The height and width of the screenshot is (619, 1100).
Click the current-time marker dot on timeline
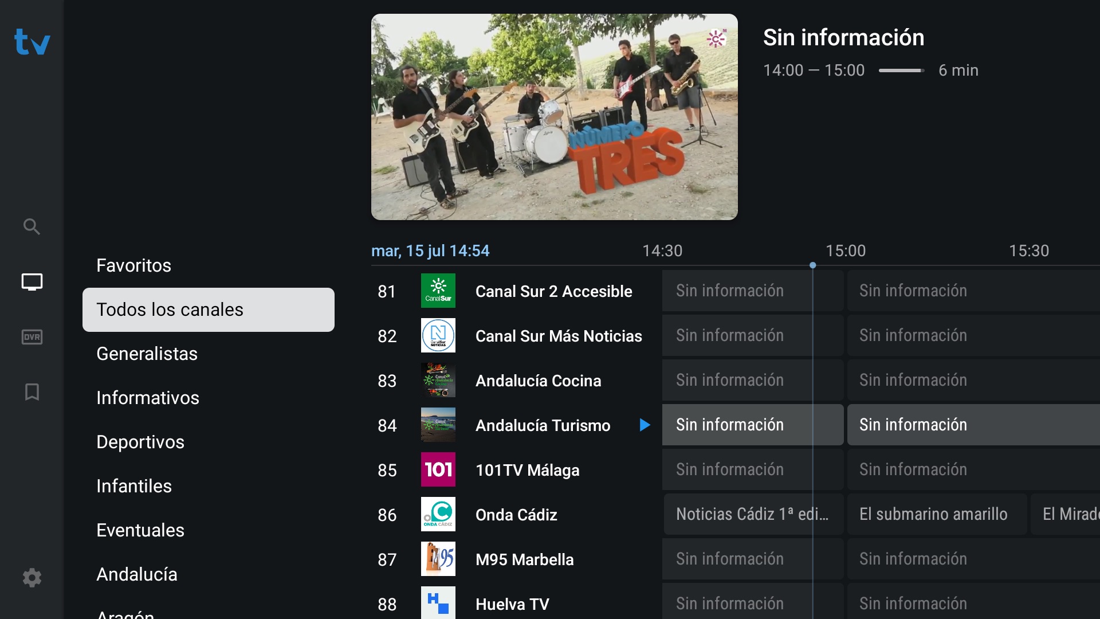812,265
